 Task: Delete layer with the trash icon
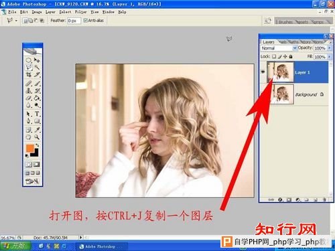(x=324, y=199)
